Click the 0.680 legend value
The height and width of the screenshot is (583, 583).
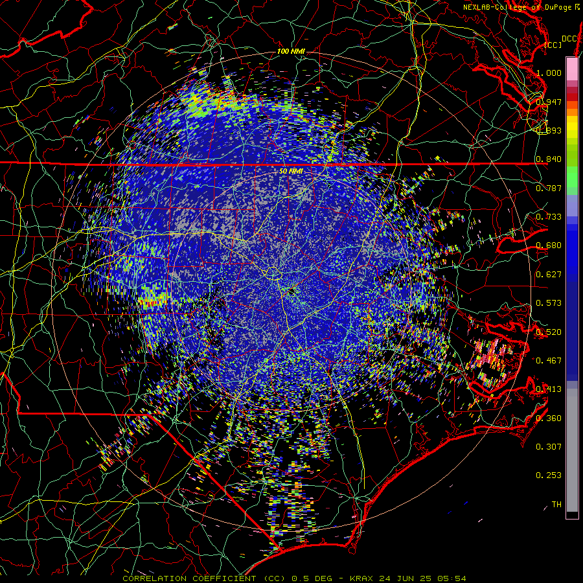(549, 246)
